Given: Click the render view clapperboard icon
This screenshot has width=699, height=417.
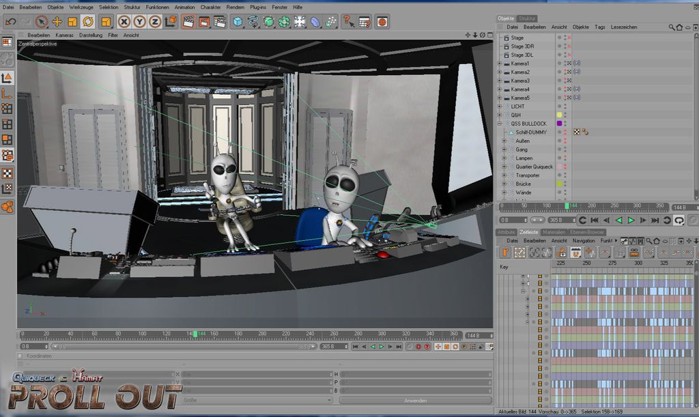Looking at the screenshot, I should pyautogui.click(x=188, y=22).
